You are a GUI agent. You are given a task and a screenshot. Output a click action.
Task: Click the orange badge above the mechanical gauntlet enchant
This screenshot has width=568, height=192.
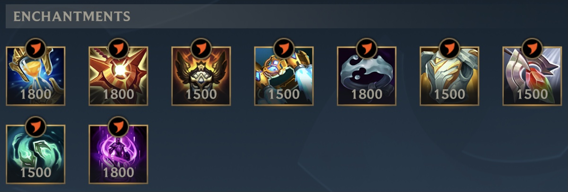(x=284, y=48)
